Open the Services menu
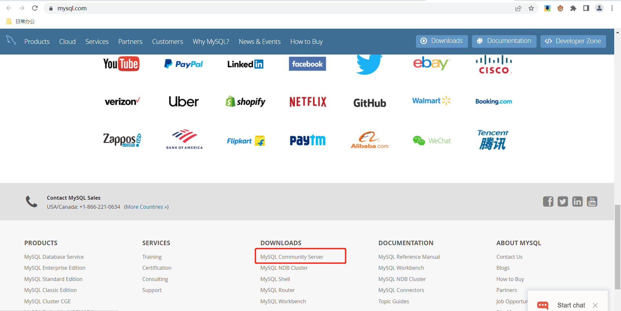The width and height of the screenshot is (621, 311). (97, 42)
